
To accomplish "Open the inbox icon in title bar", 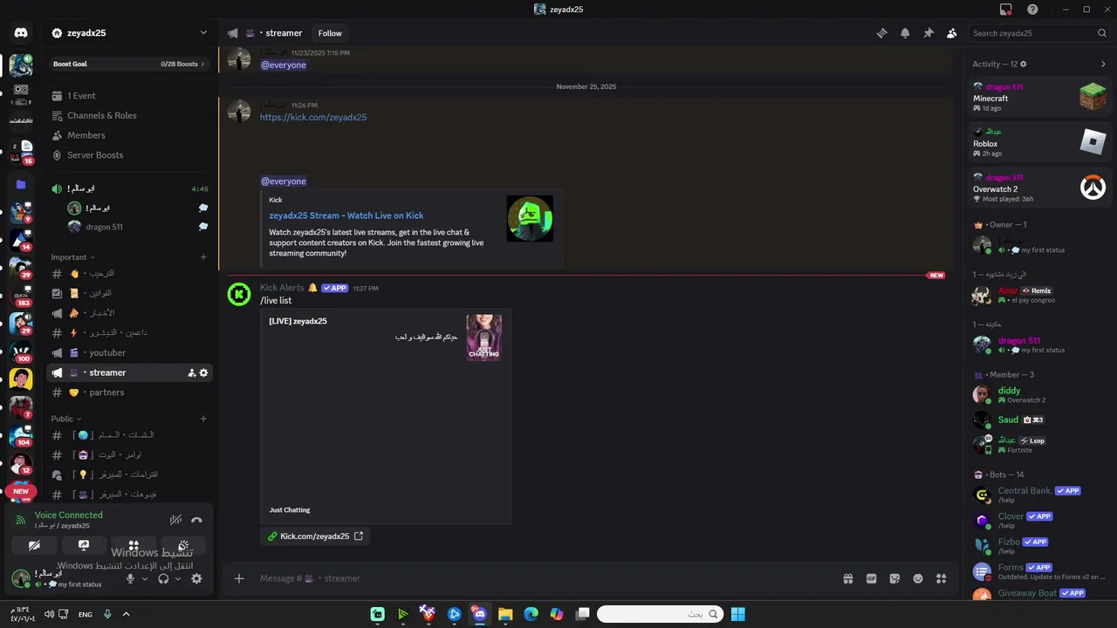I will [x=1006, y=10].
